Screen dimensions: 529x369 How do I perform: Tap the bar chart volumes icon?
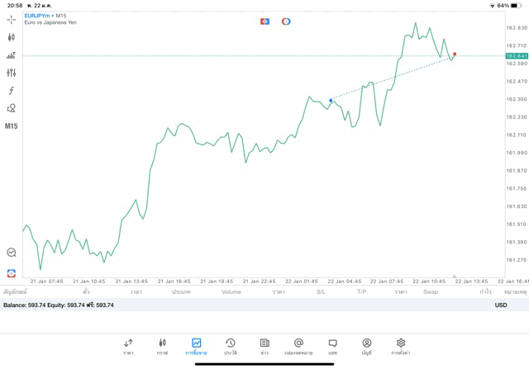[12, 55]
